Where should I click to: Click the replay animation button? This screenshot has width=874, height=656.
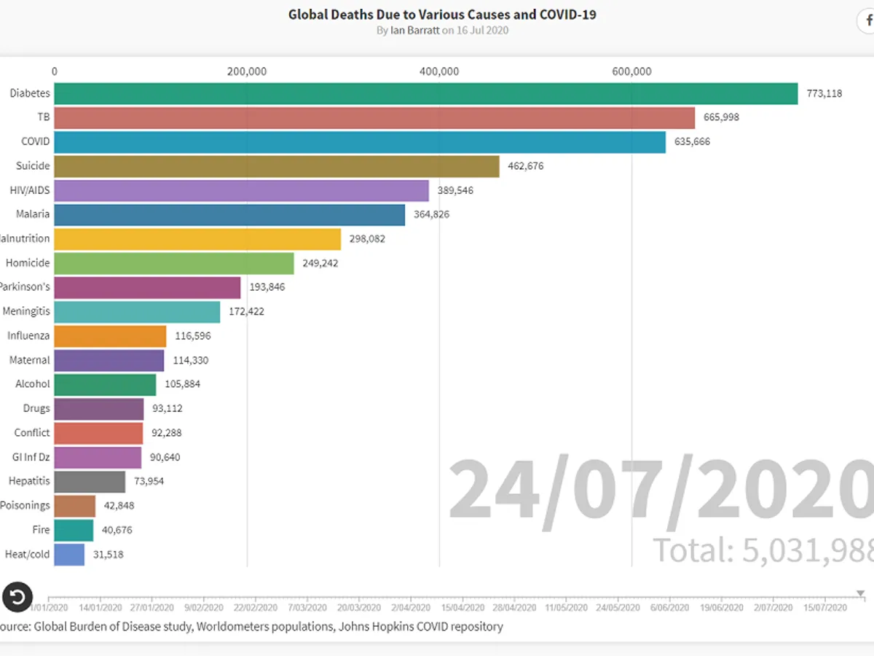click(x=17, y=597)
